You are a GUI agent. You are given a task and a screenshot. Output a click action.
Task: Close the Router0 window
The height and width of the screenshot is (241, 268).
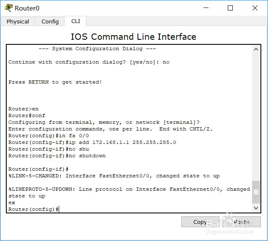(x=255, y=8)
